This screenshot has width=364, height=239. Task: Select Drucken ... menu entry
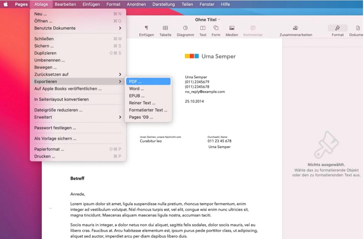pyautogui.click(x=78, y=156)
